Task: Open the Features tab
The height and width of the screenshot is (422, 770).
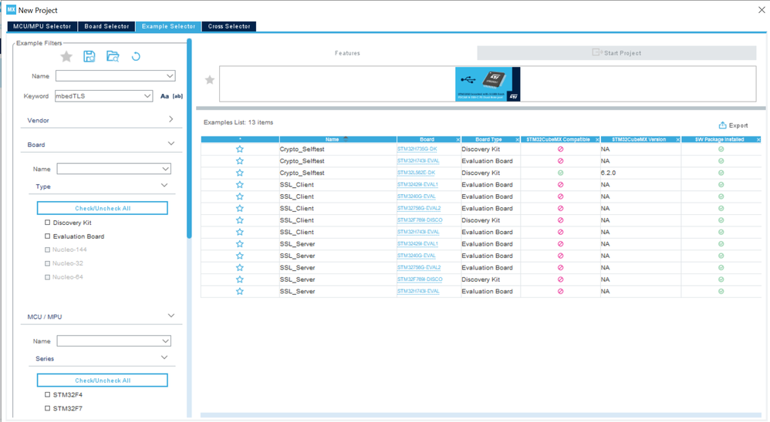Action: click(x=348, y=53)
